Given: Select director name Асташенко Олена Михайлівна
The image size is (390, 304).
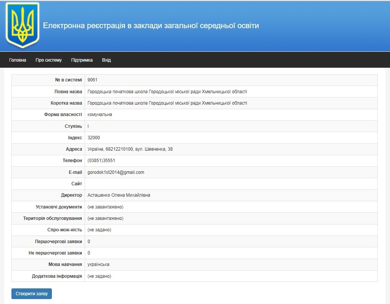Looking at the screenshot, I should [119, 195].
